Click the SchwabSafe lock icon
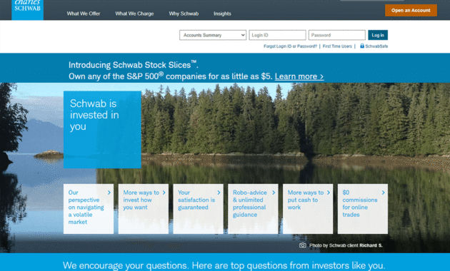The image size is (450, 271). tap(362, 46)
